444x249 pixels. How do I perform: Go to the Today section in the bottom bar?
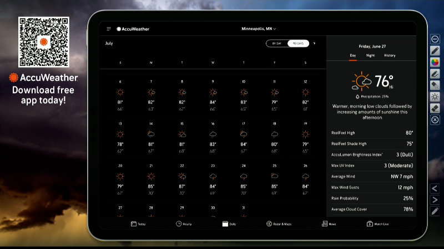click(138, 224)
